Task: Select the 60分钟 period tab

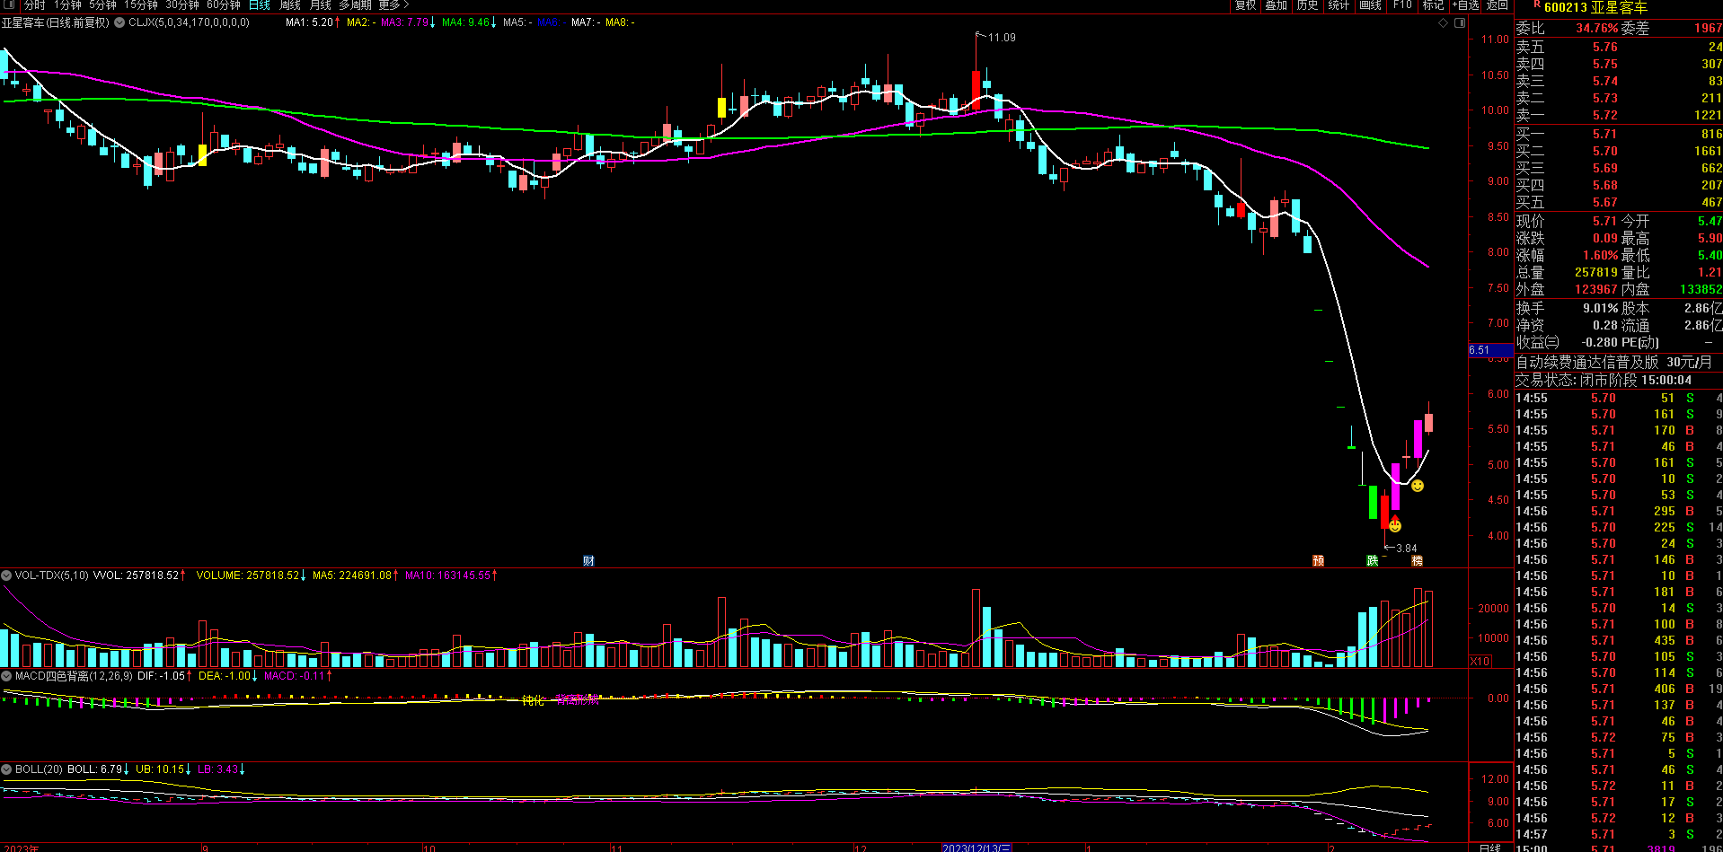Action: point(224,5)
